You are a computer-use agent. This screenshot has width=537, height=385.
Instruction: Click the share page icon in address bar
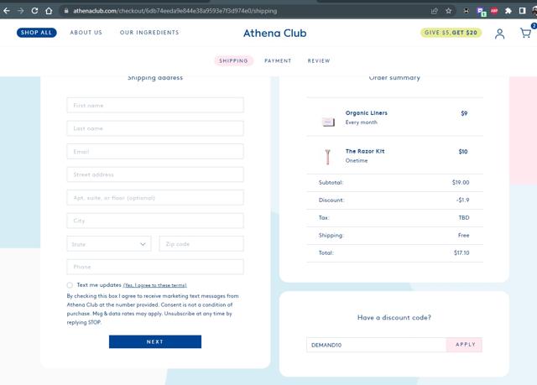(x=435, y=11)
